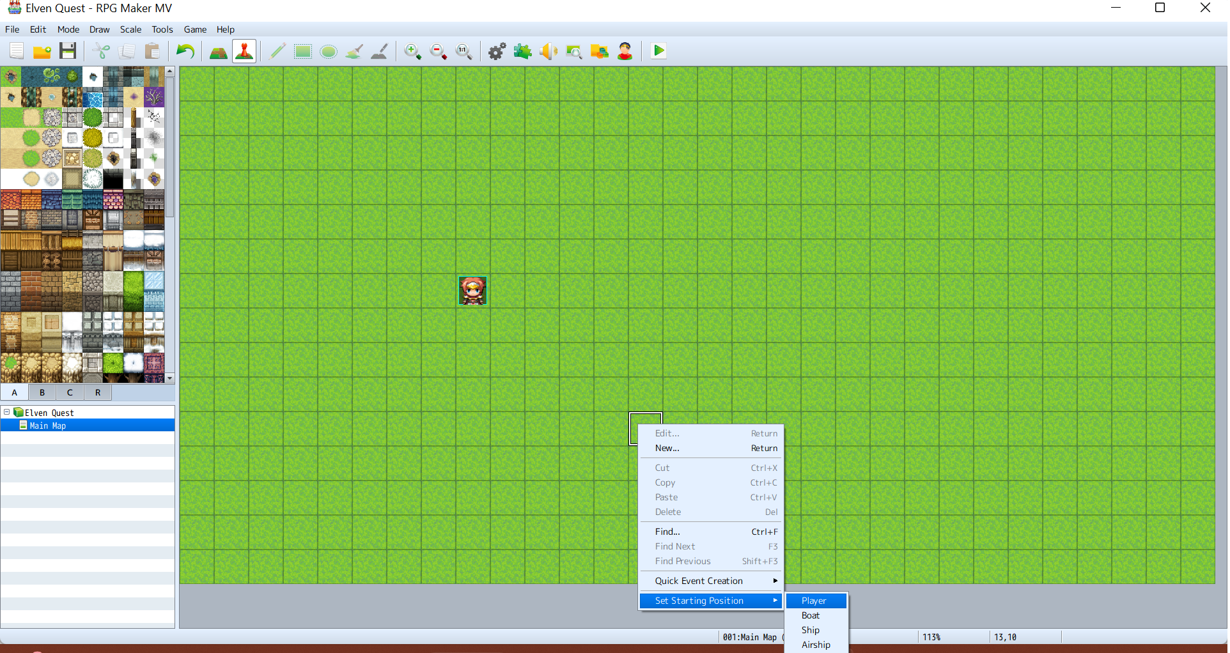The width and height of the screenshot is (1230, 653).
Task: Save the project with the floppy disk icon
Action: tap(68, 51)
